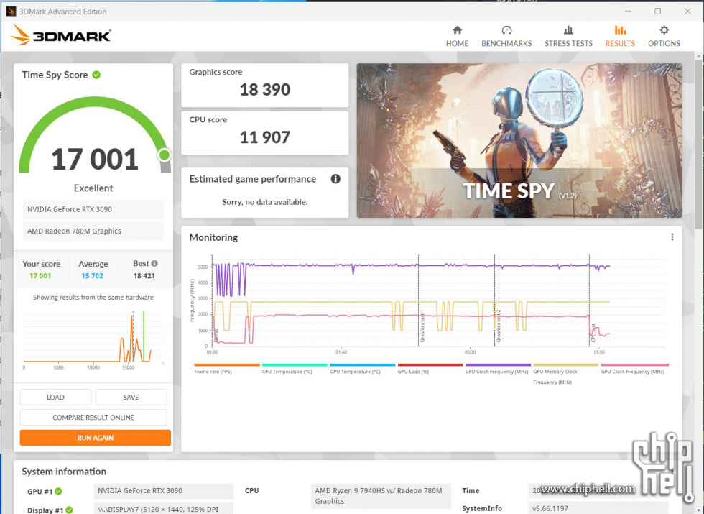Open Monitoring three-dot menu

(x=672, y=237)
